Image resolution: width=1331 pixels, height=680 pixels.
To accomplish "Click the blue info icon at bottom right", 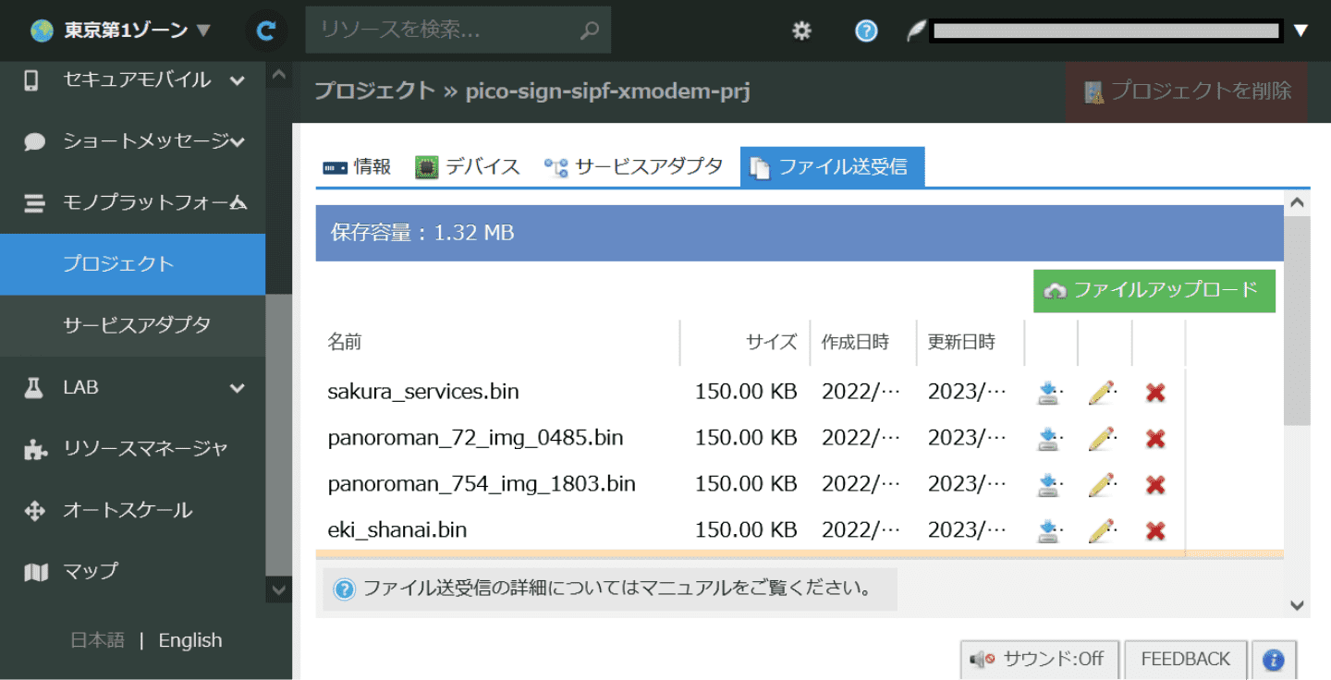I will click(1273, 660).
